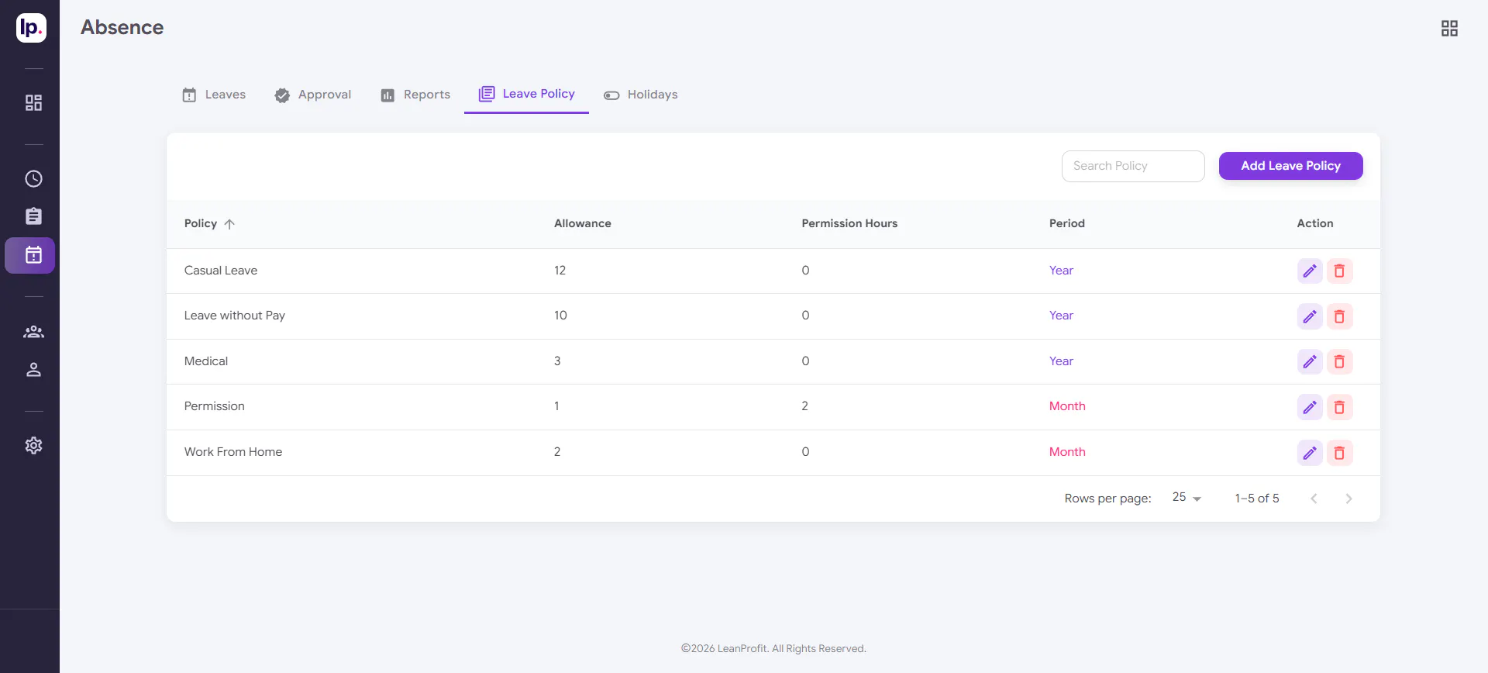The image size is (1488, 673).
Task: Delete the Work From Home policy
Action: 1339,453
